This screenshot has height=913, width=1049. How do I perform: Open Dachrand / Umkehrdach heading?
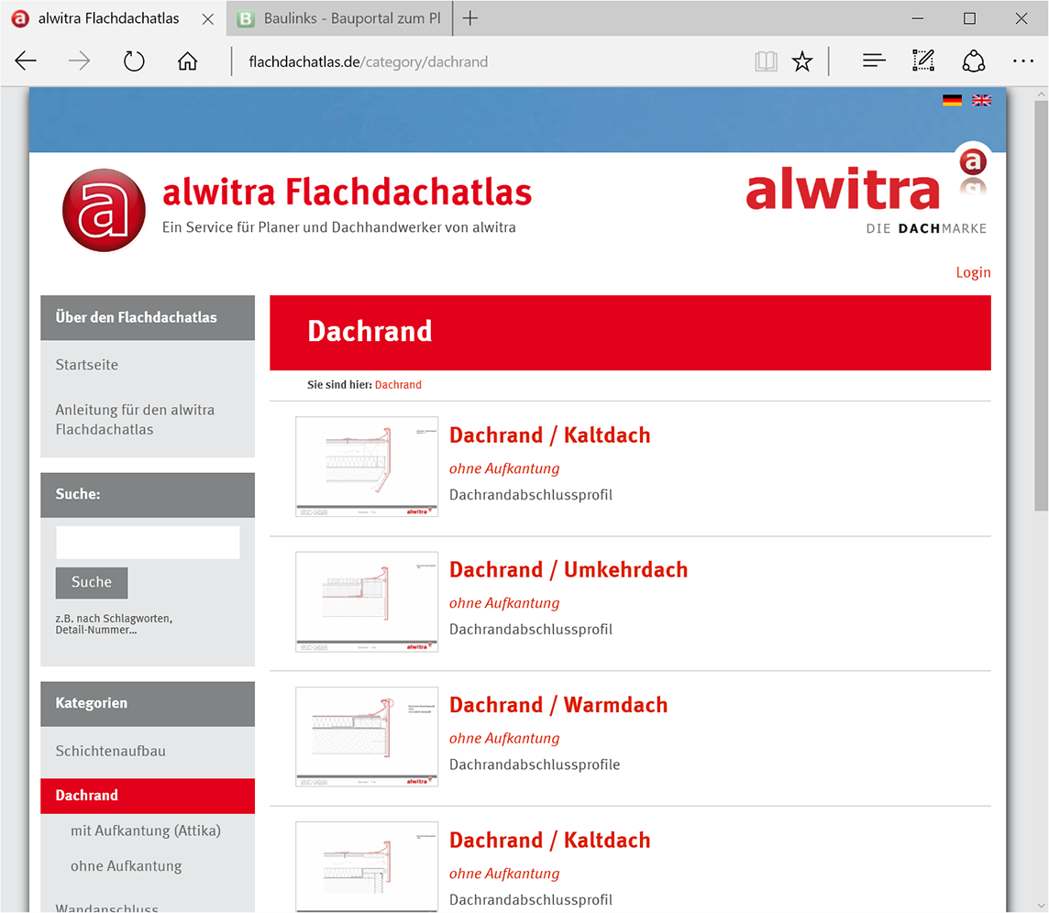pos(569,569)
